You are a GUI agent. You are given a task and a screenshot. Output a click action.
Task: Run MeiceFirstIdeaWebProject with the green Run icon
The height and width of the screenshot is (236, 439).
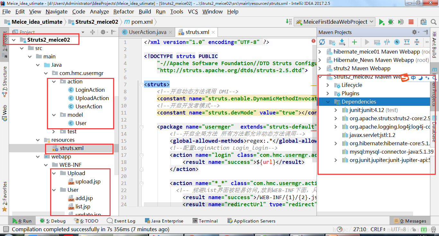click(381, 22)
